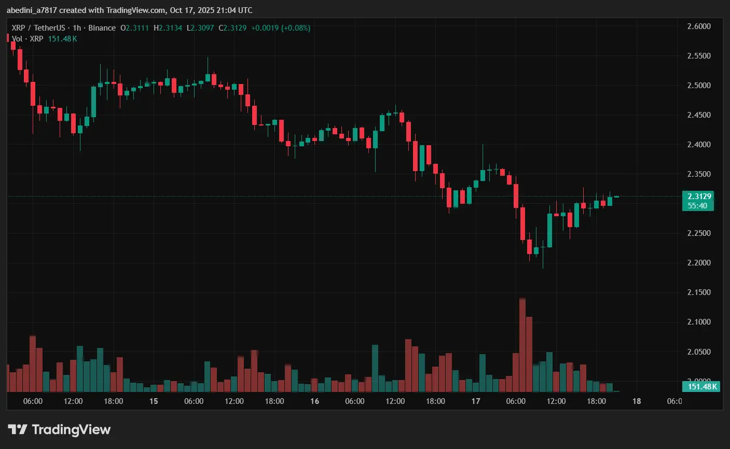730x449 pixels.
Task: Click the green +0.0019 (+0.08%) change value
Action: (x=280, y=28)
